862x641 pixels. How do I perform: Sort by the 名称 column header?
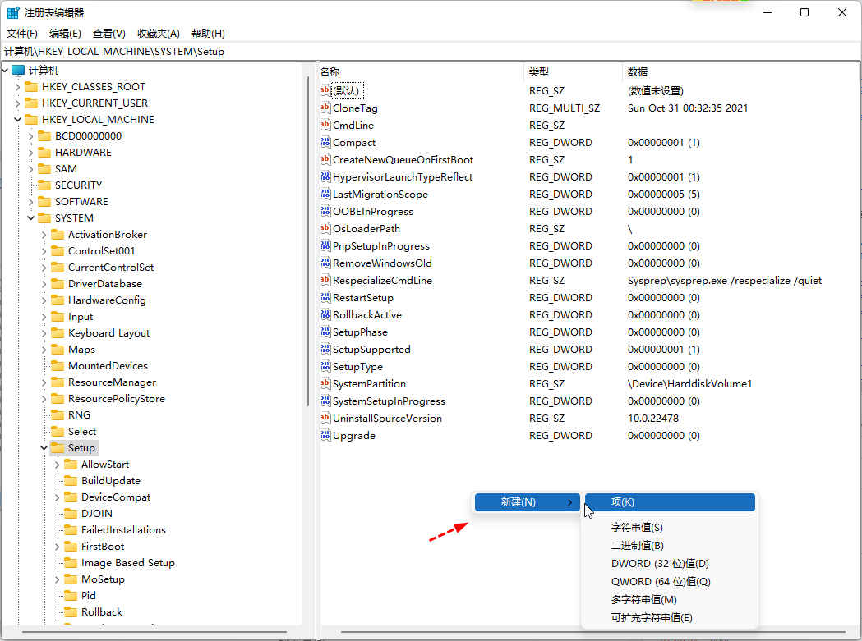pyautogui.click(x=422, y=72)
